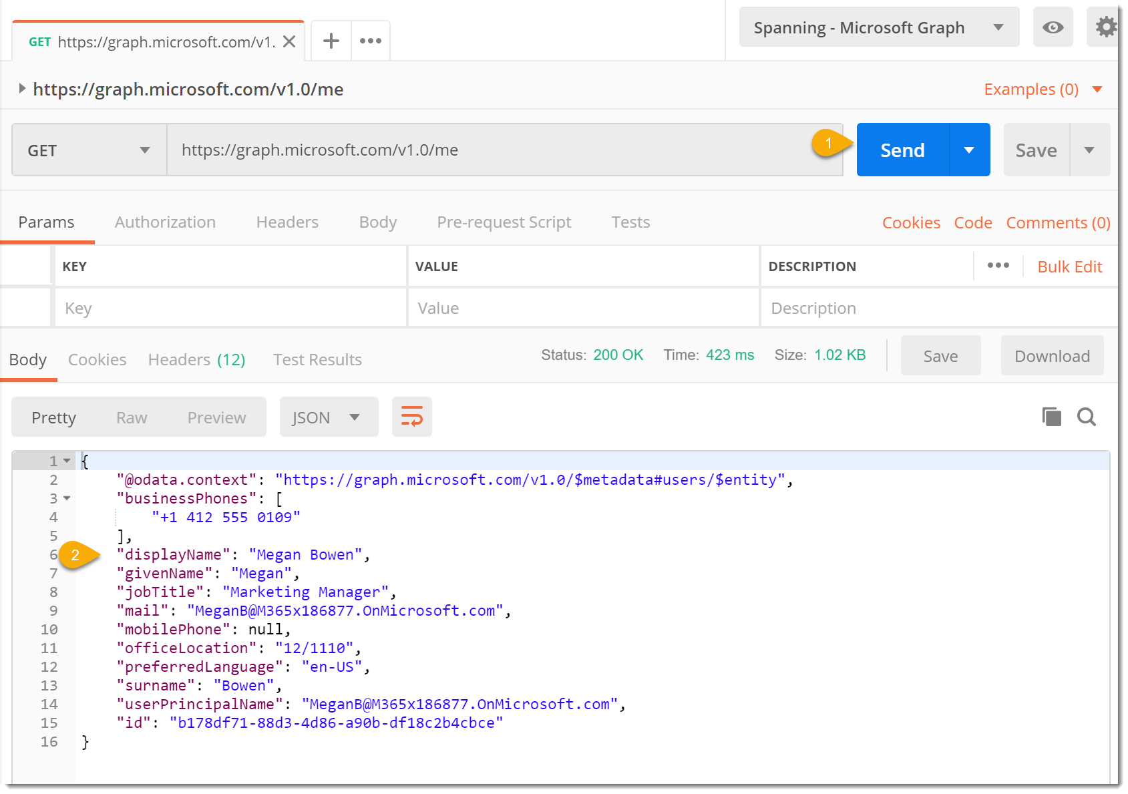Open the GET method dropdown
1128x794 pixels.
click(x=89, y=150)
